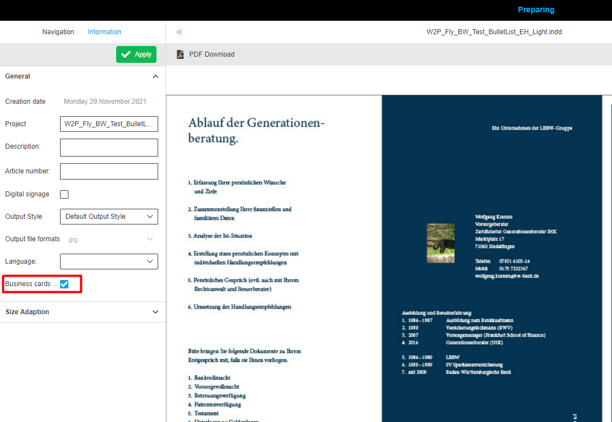The width and height of the screenshot is (612, 422).
Task: Open the Output Style dropdown
Action: click(x=109, y=217)
